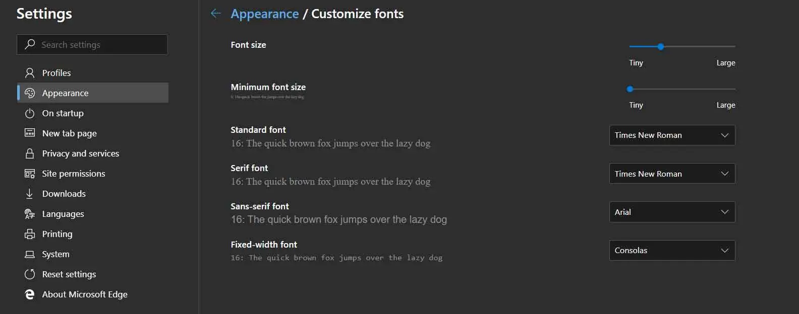Expand the Sans-serif font Arial dropdown
Viewport: 799px width, 314px height.
tap(672, 212)
